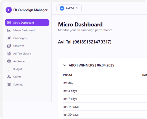Select the 'last 14 days' row
Screen dimensions: 147x119
pos(105,107)
